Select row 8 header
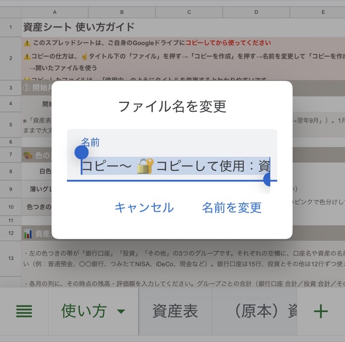 tap(10, 171)
